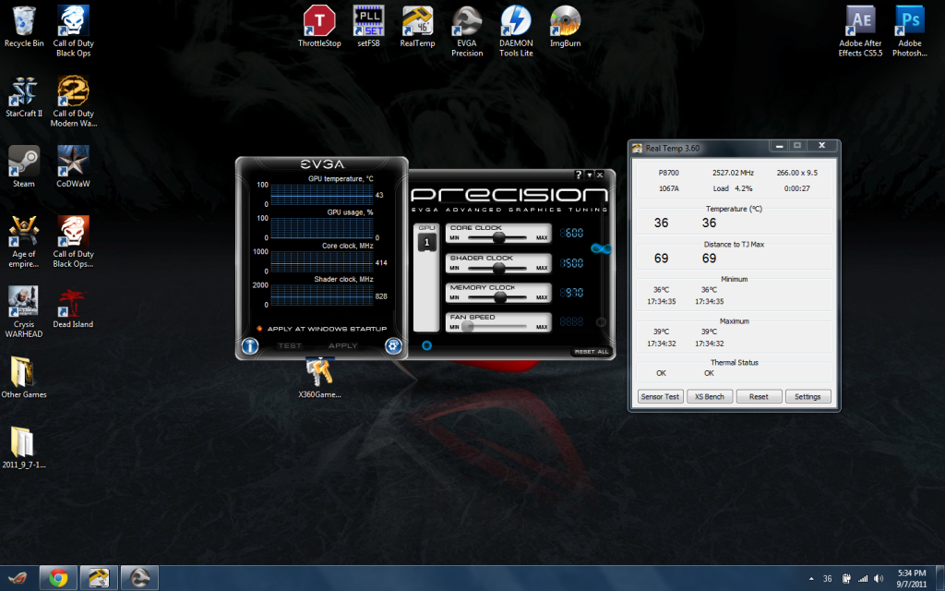Screen dimensions: 945x591
Task: Adjust the Core Clock slider
Action: click(498, 237)
